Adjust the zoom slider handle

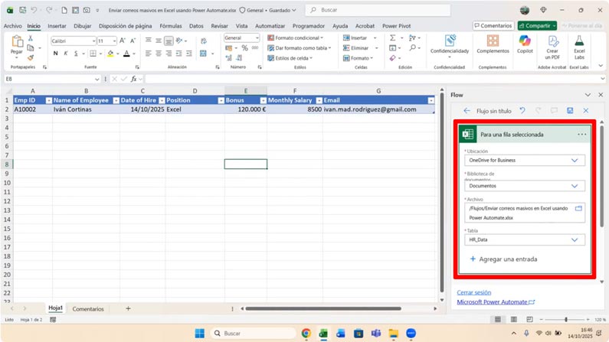tap(566, 319)
